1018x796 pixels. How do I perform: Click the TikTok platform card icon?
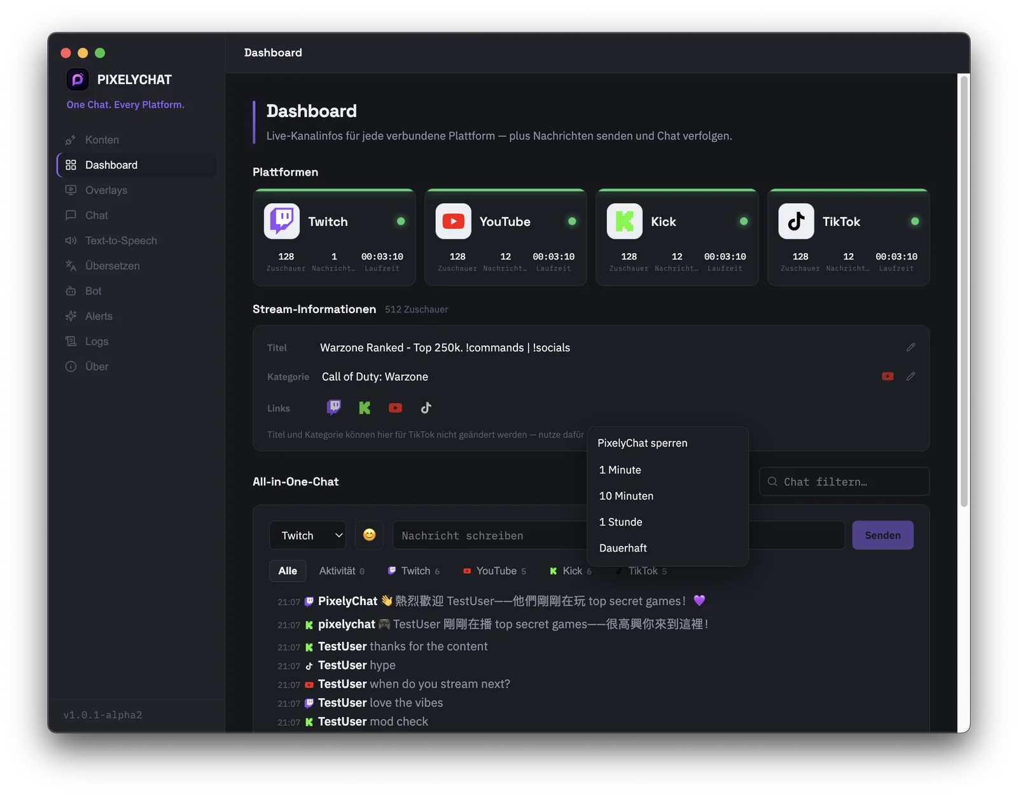tap(796, 221)
